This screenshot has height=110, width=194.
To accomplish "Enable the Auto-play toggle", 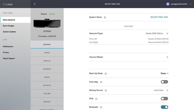I will (164, 82).
